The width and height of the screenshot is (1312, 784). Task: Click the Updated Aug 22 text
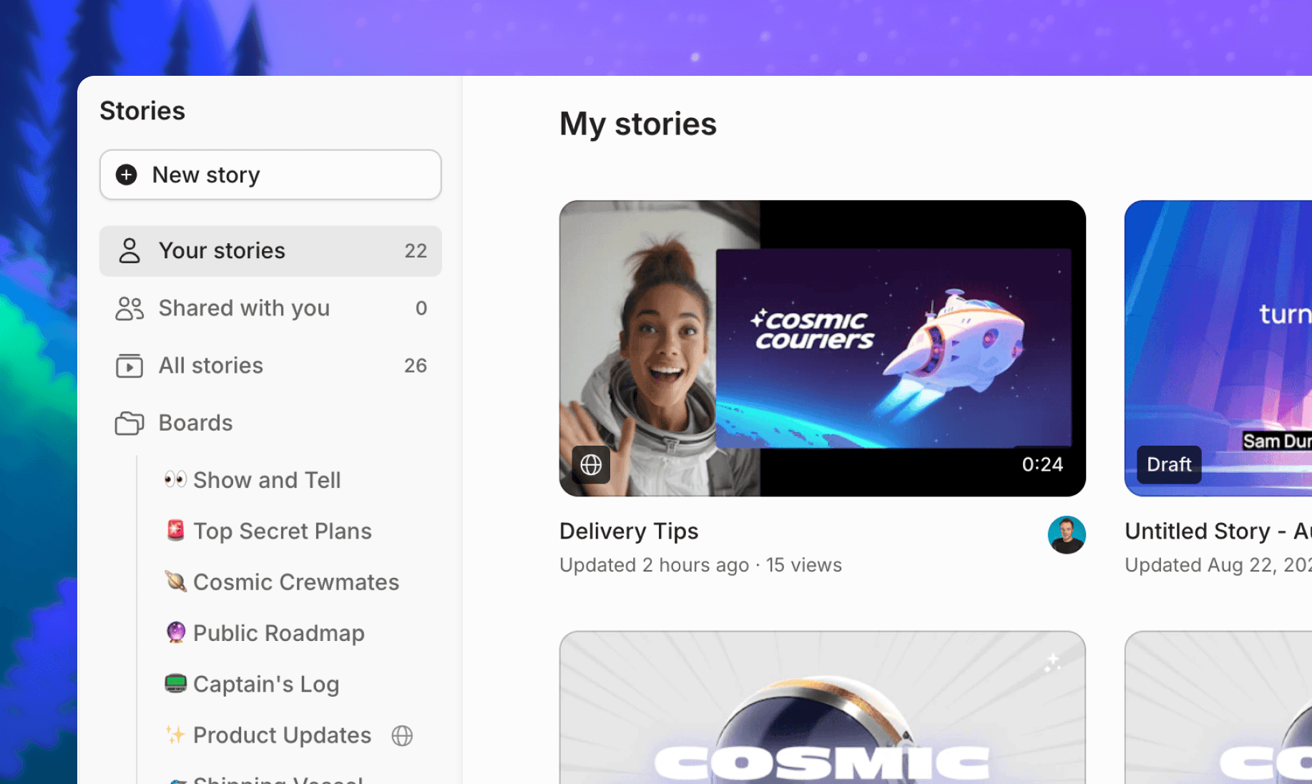click(x=1218, y=565)
